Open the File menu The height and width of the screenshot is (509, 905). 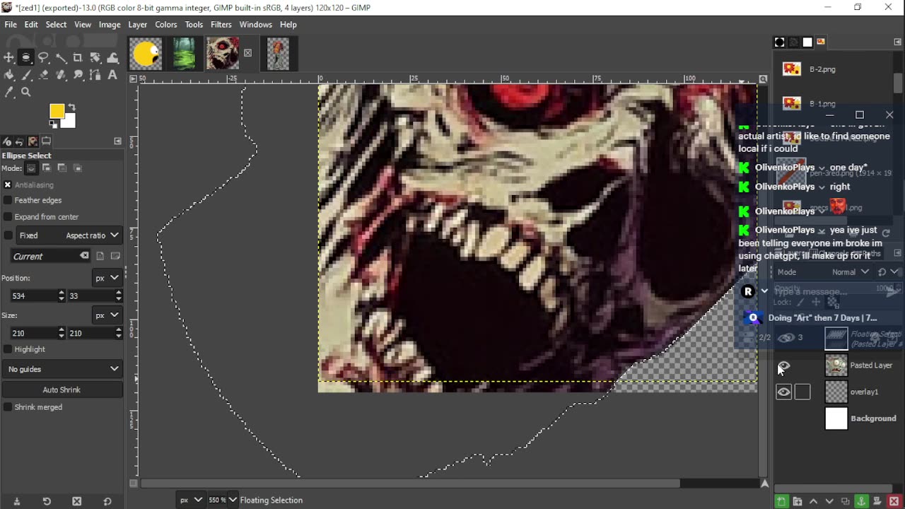11,25
